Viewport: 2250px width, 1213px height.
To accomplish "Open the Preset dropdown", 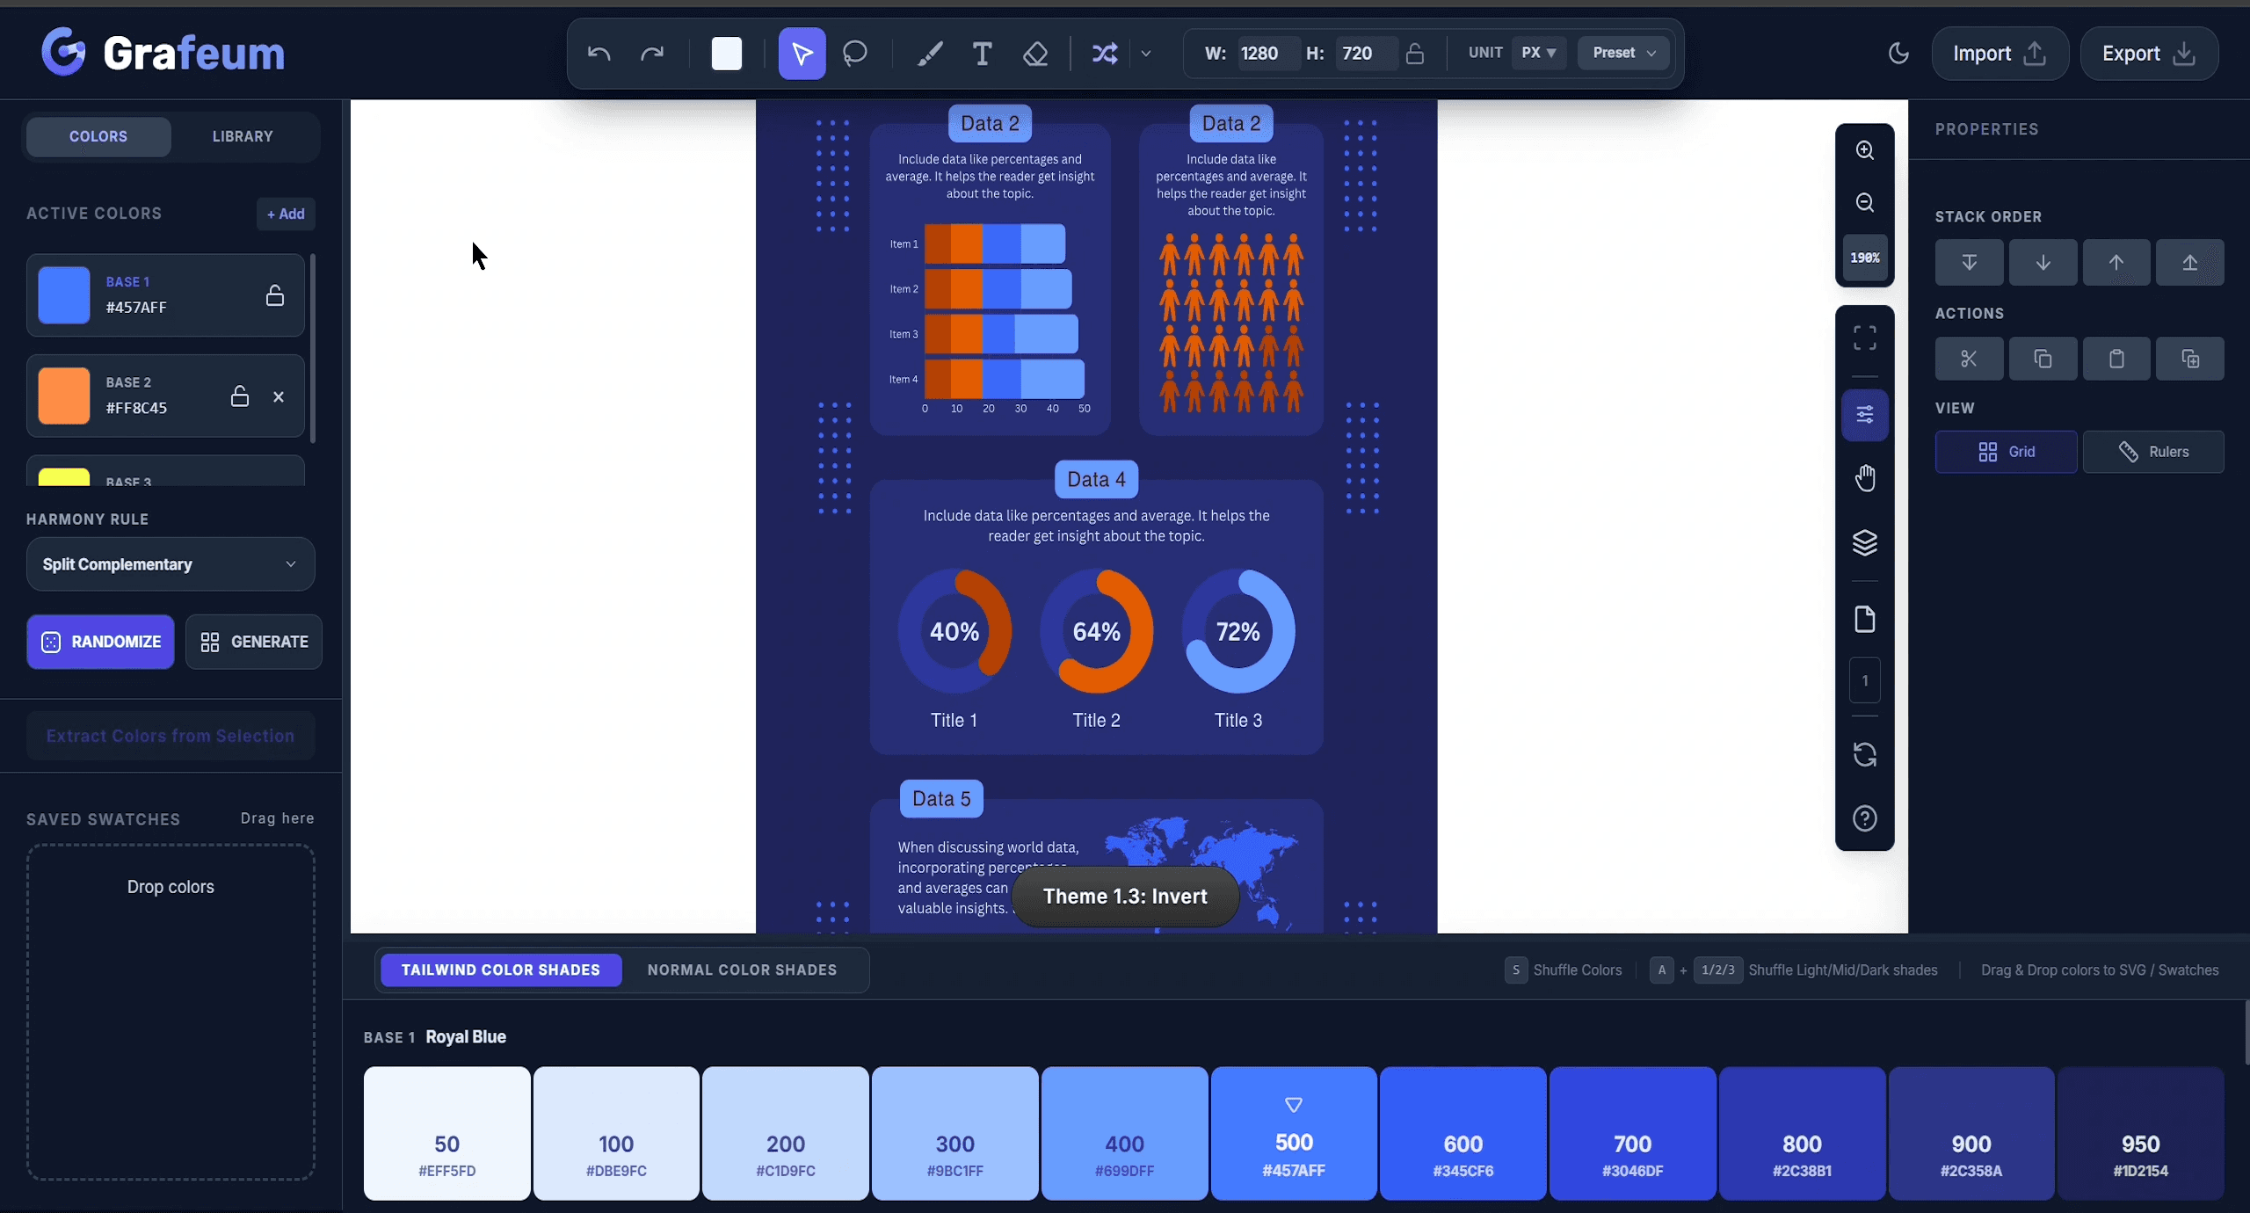I will click(x=1622, y=53).
